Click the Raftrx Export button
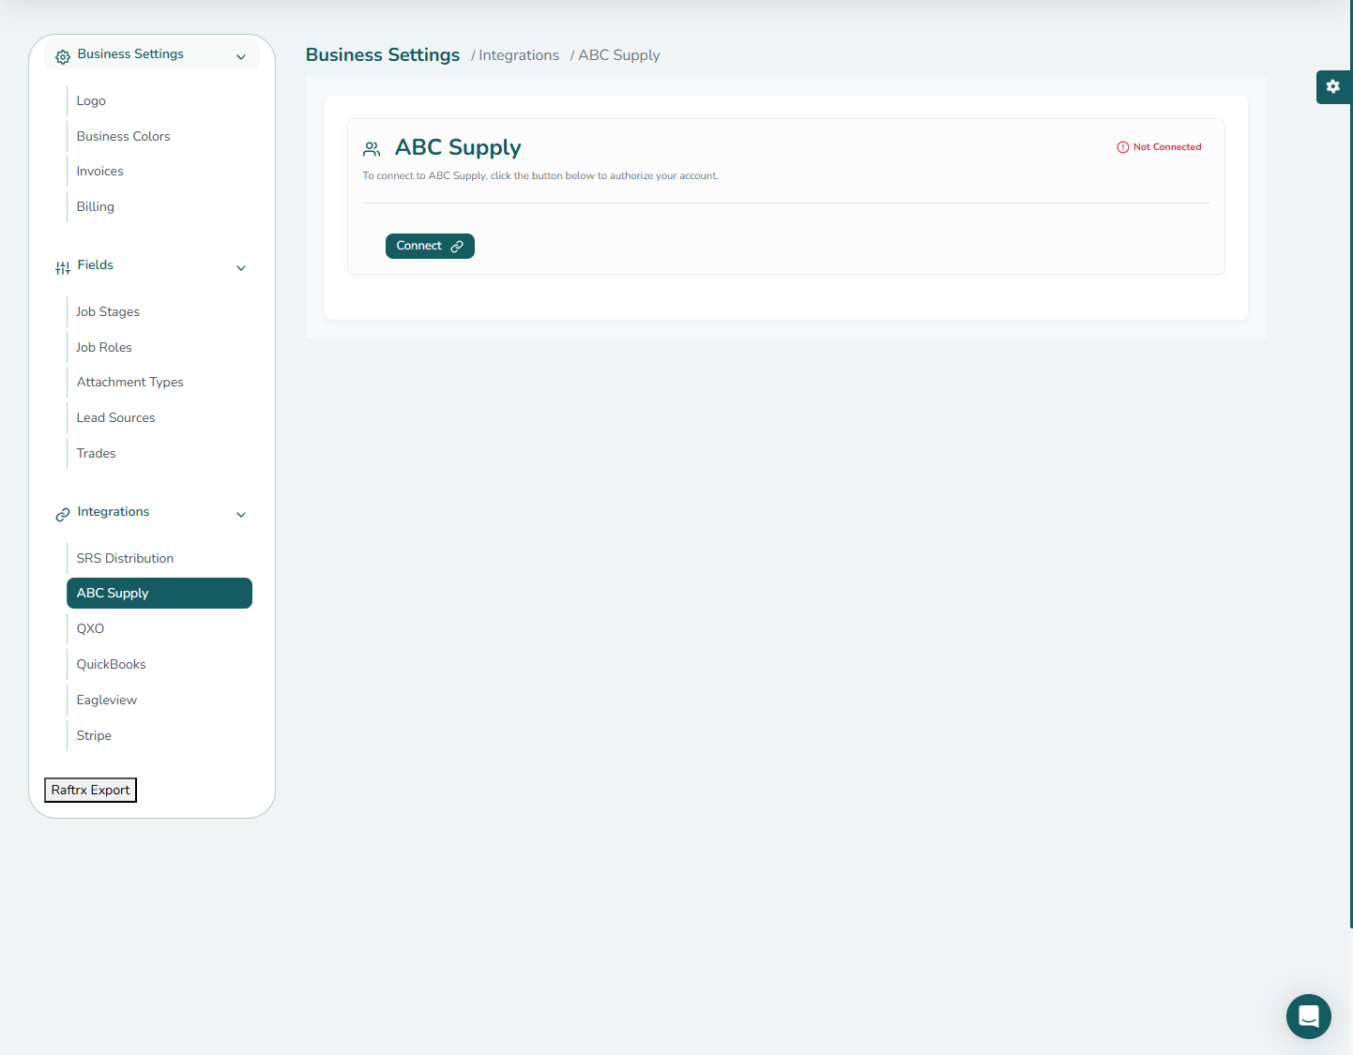This screenshot has height=1055, width=1353. coord(91,791)
